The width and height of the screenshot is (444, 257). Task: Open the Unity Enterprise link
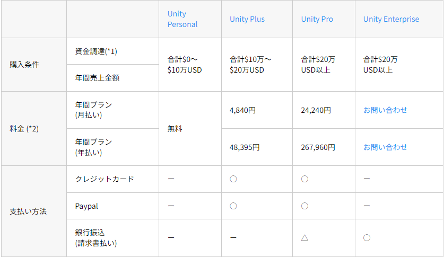coord(391,19)
